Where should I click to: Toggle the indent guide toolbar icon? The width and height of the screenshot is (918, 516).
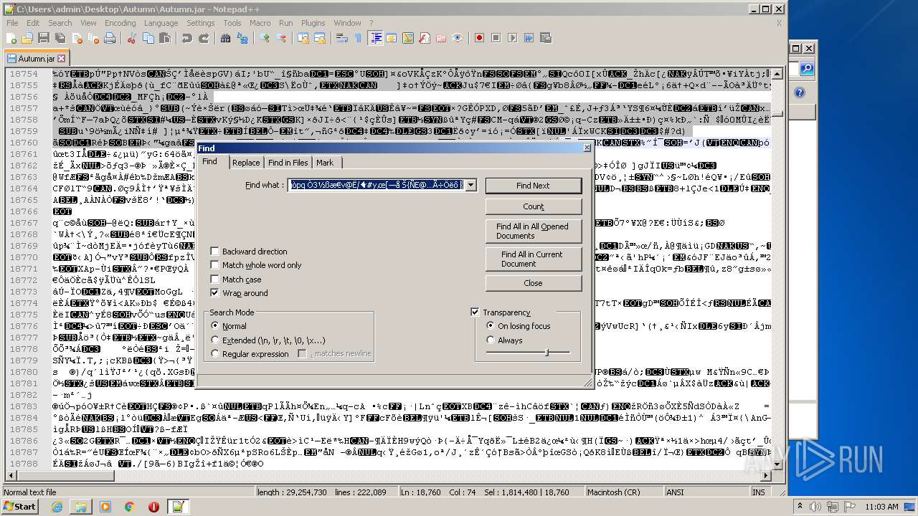click(376, 38)
